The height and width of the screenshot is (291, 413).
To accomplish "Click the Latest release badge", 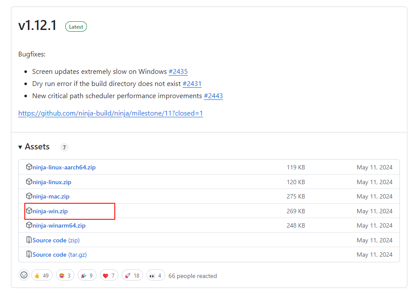I will coord(76,27).
